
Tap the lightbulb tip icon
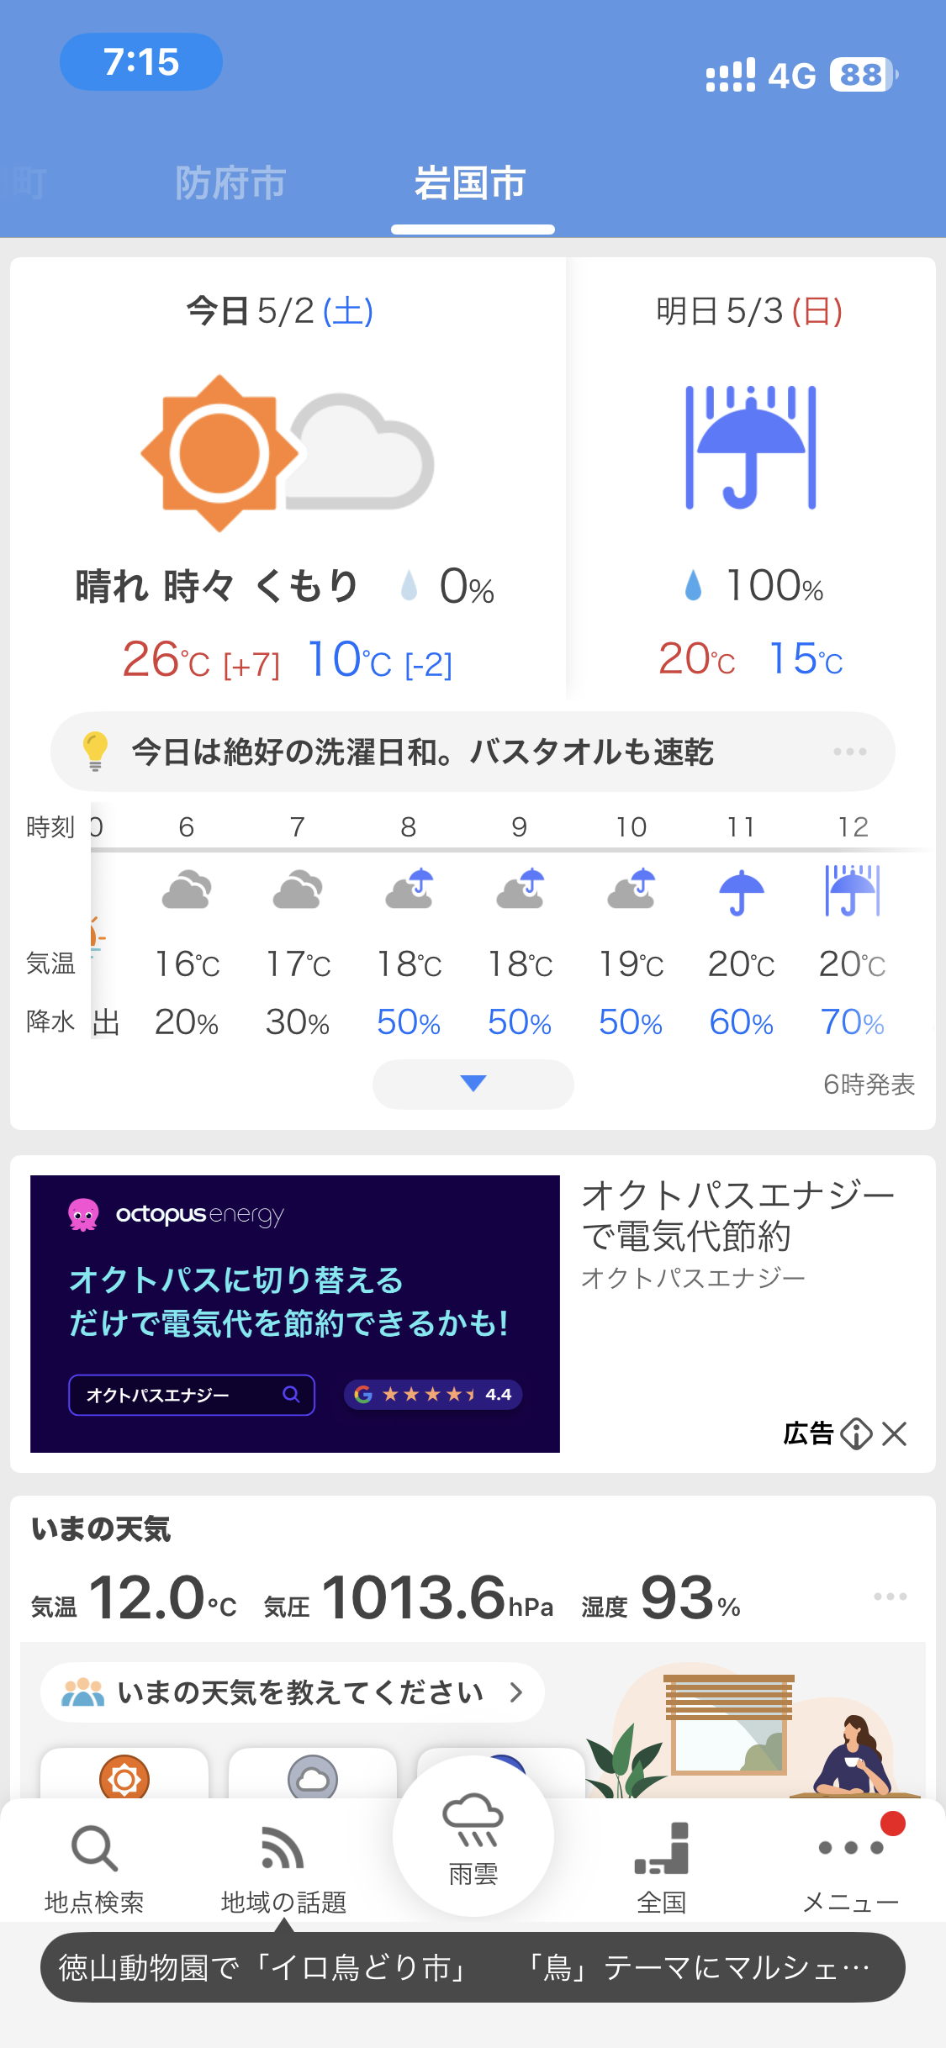(95, 751)
